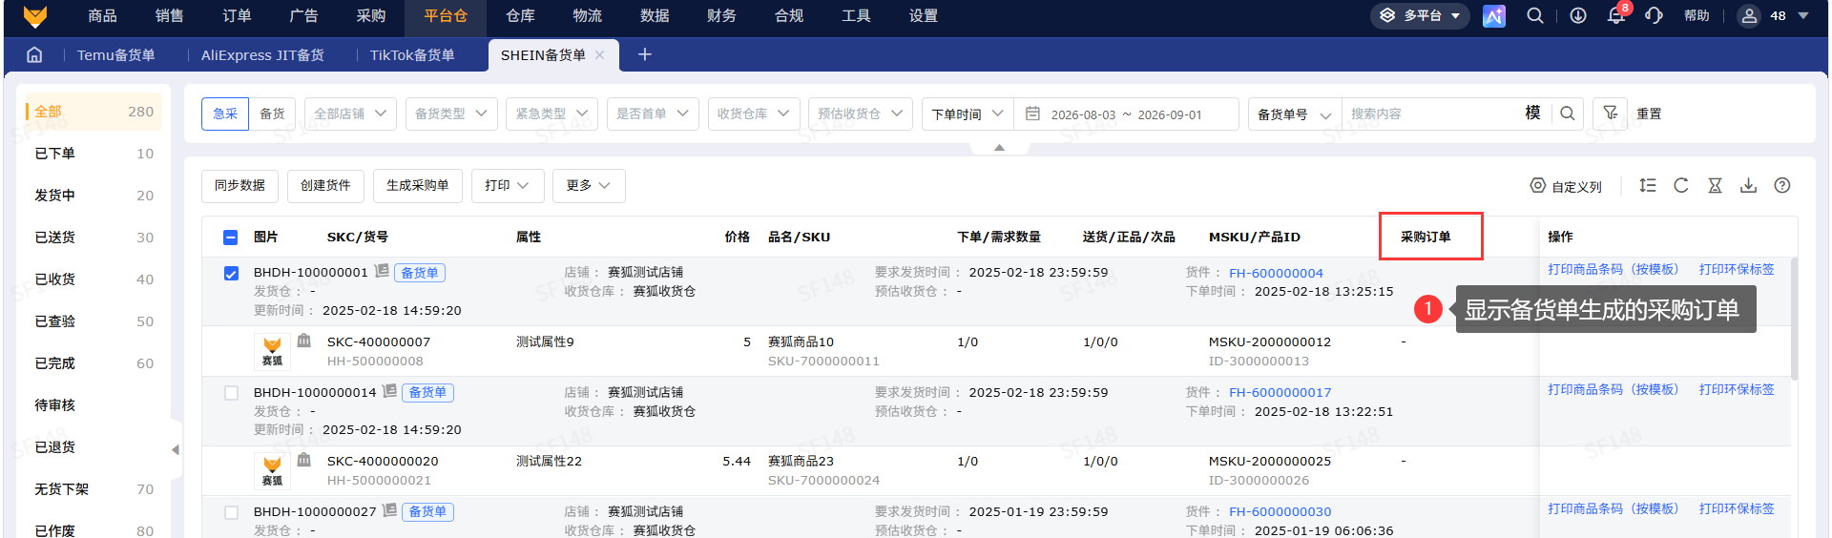
Task: Focus the 搜索内容 search input
Action: (1431, 114)
